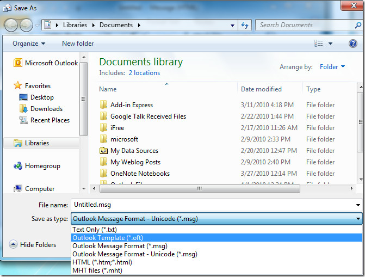Open the File name dropdown arrow
This screenshot has height=277, width=365.
358,205
